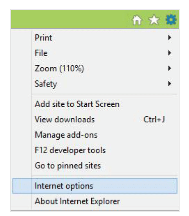Click the Ctrl+J shortcut label
This screenshot has width=189, height=216.
[x=154, y=119]
